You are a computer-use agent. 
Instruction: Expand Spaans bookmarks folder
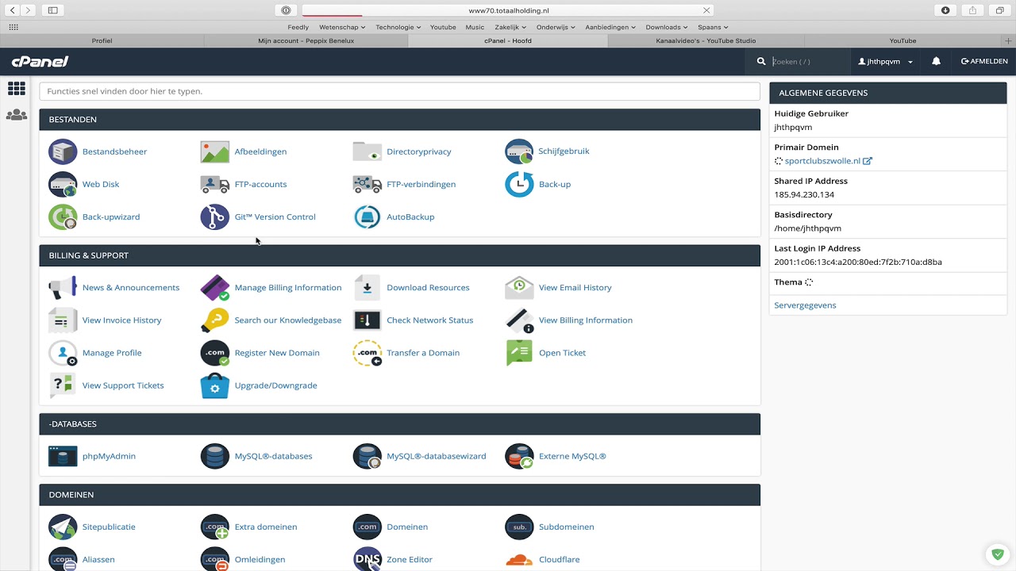(713, 27)
